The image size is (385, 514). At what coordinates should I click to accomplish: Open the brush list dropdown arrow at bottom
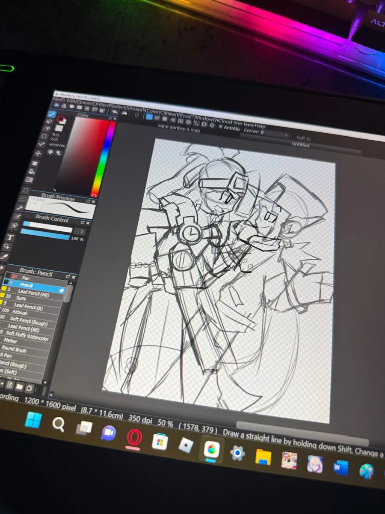(x=2, y=383)
